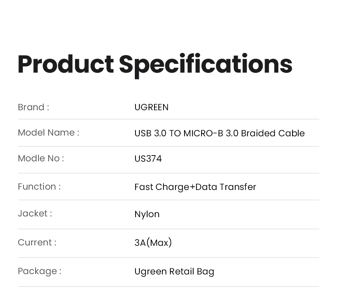Select the Package label

(x=40, y=271)
